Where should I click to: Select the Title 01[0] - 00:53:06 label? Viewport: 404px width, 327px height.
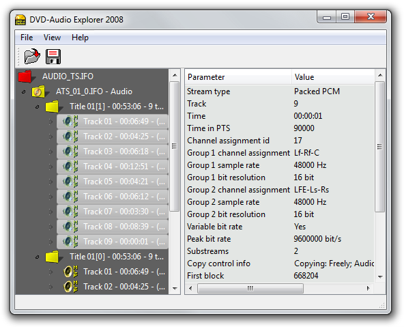[117, 257]
